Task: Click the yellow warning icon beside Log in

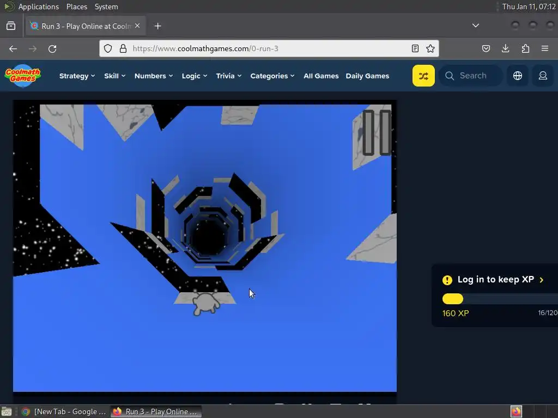Action: (x=447, y=280)
